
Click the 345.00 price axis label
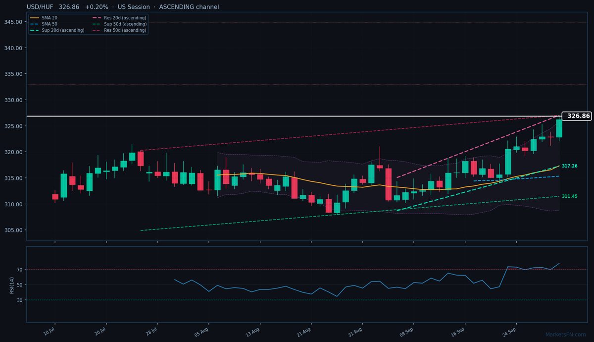coord(14,22)
